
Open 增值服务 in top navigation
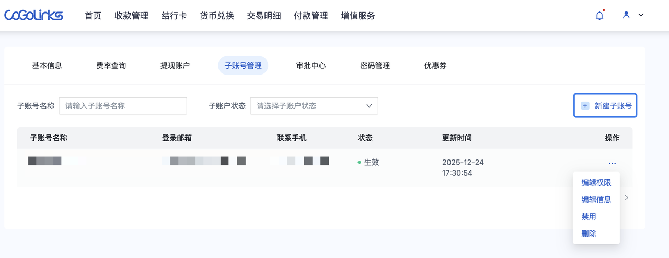point(358,16)
